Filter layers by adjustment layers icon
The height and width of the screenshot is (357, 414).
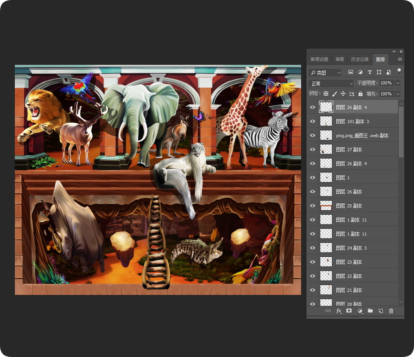pos(360,72)
